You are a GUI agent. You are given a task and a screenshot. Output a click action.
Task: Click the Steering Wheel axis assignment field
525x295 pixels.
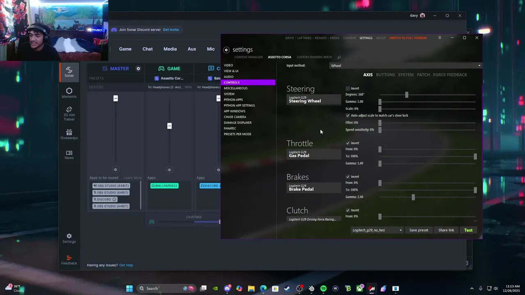(313, 100)
